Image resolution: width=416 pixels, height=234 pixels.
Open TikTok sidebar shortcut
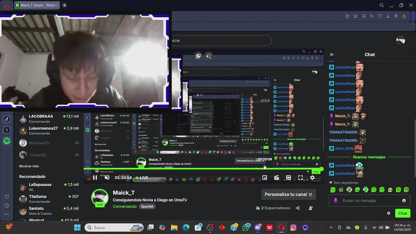(x=7, y=119)
